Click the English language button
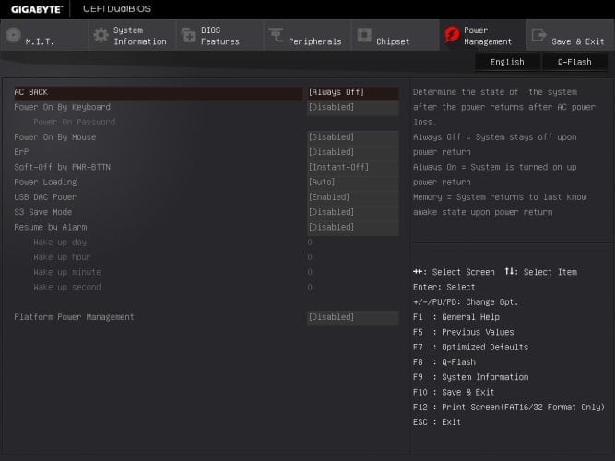Image resolution: width=615 pixels, height=461 pixels. tap(507, 62)
